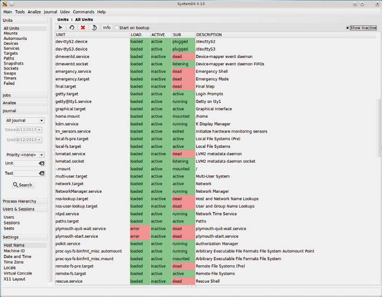Viewport: 382px width, 297px height.
Task: Clear the Unit filter field
Action: 42,163
